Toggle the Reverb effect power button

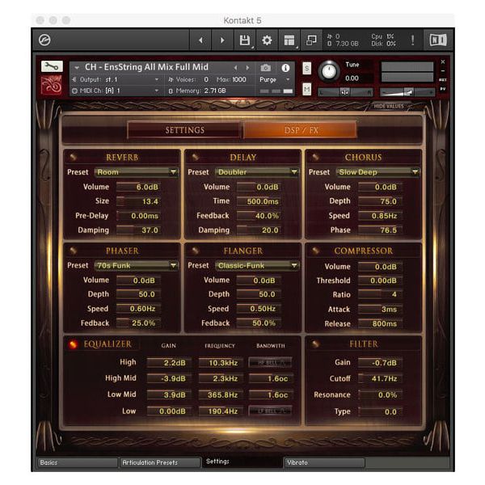click(x=73, y=157)
